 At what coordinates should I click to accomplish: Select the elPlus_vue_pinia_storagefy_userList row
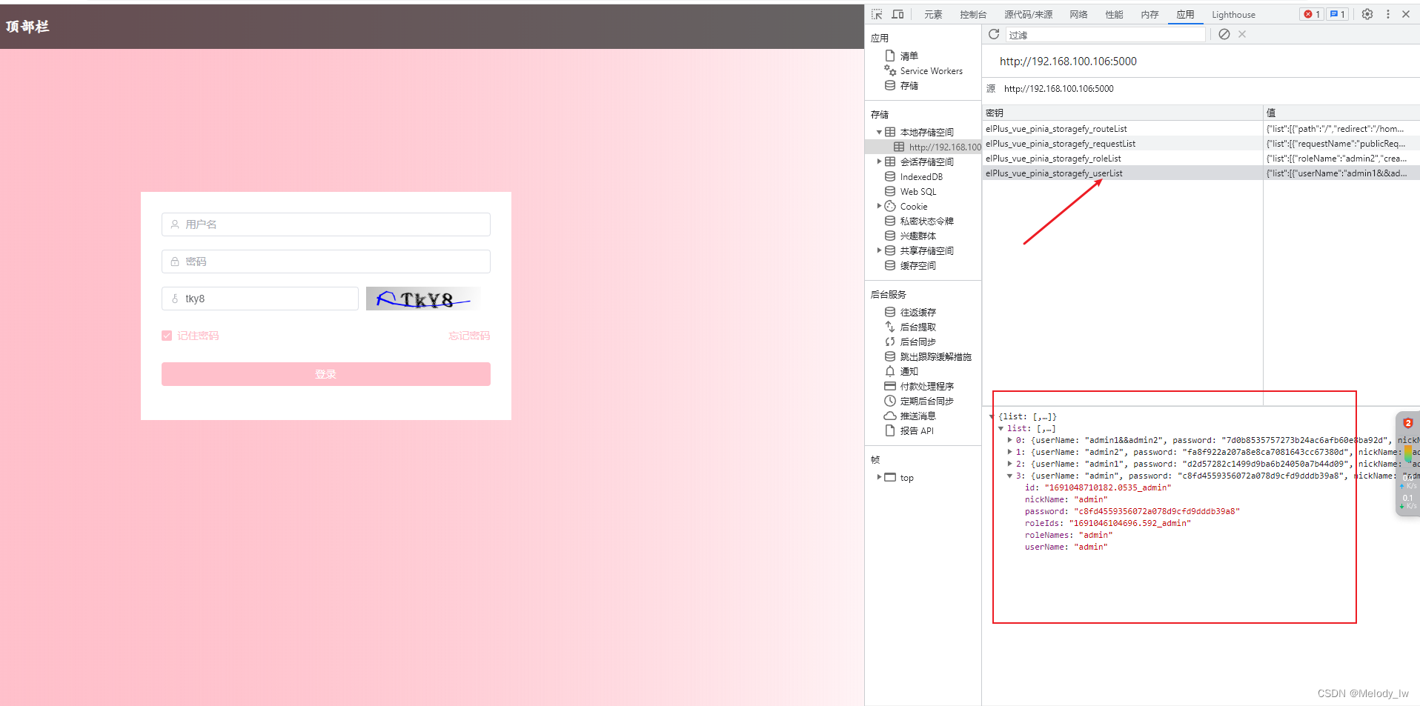point(1201,173)
